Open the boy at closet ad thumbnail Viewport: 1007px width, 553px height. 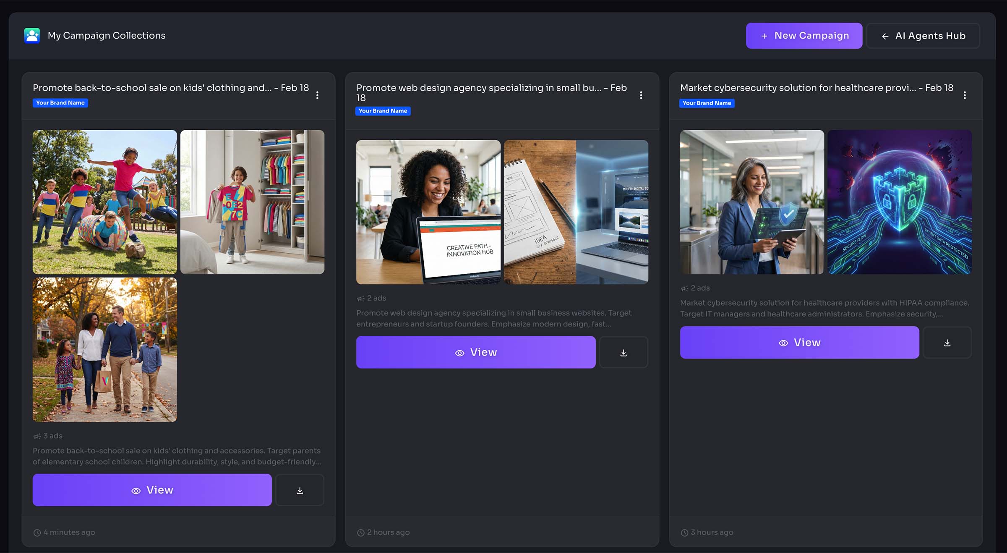pyautogui.click(x=252, y=202)
